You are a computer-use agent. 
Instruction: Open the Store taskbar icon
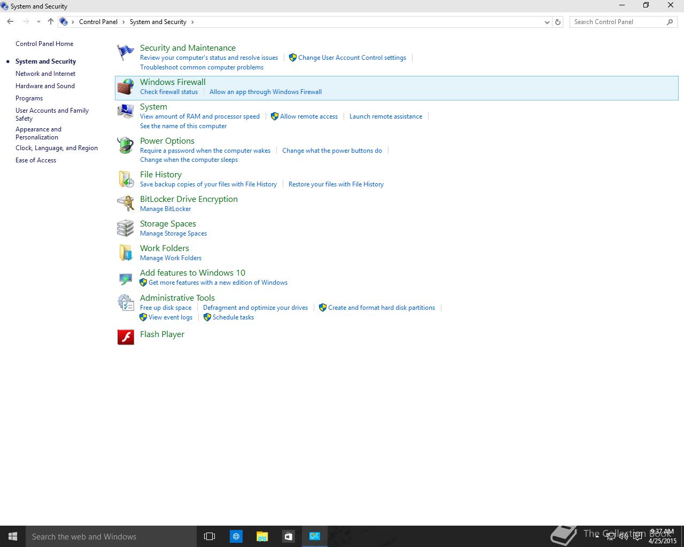pyautogui.click(x=288, y=536)
